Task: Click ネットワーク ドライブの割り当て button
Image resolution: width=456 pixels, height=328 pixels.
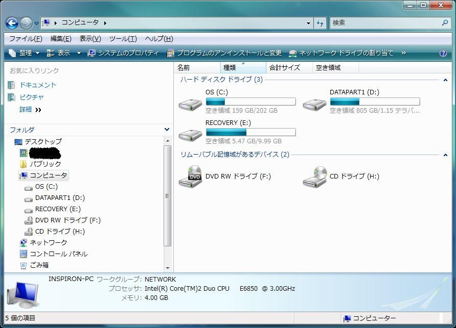Action: pyautogui.click(x=341, y=53)
